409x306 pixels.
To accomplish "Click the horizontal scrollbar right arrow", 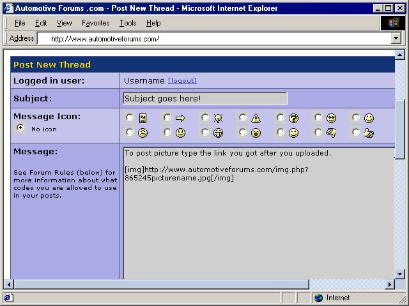I will 390,284.
